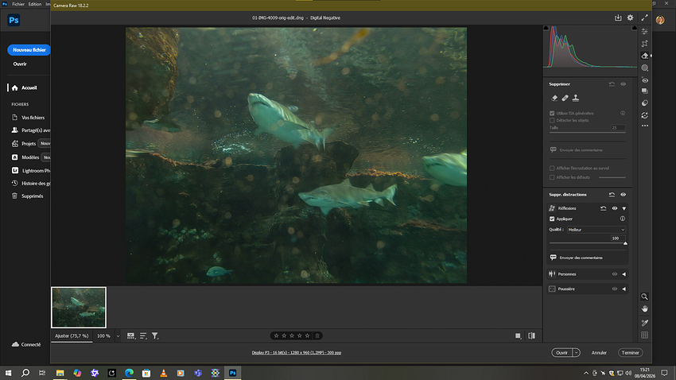This screenshot has height=380, width=676.
Task: Toggle the grid overlay icon
Action: pos(645,335)
